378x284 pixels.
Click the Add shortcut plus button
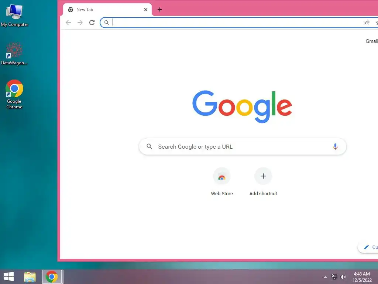263,176
